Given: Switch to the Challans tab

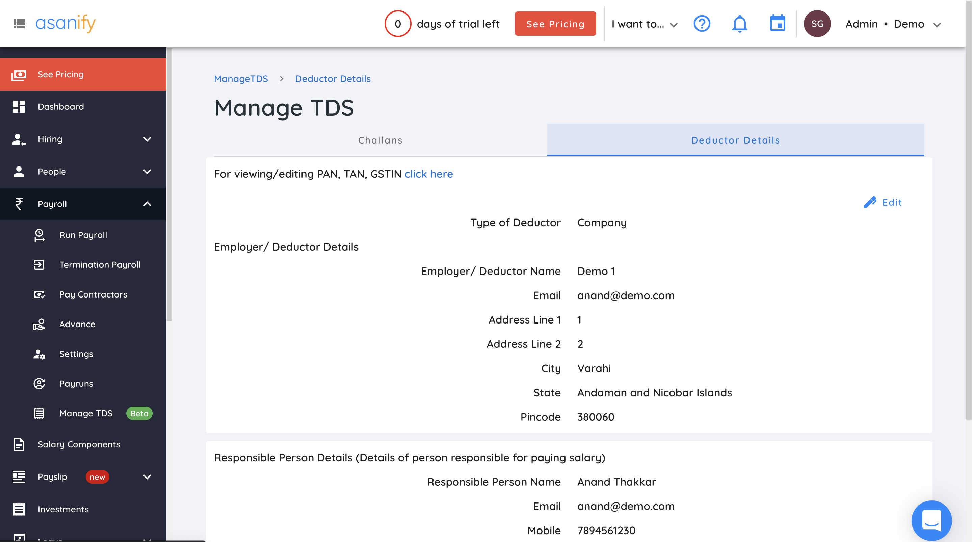Looking at the screenshot, I should [x=379, y=140].
